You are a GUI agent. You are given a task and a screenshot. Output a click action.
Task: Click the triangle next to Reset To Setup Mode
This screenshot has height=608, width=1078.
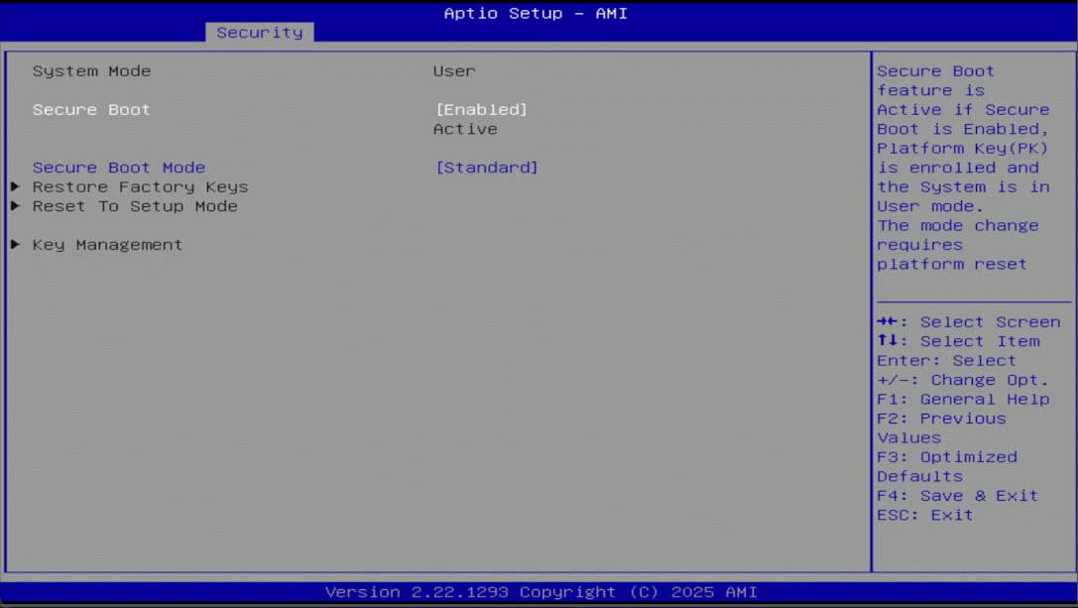click(15, 206)
